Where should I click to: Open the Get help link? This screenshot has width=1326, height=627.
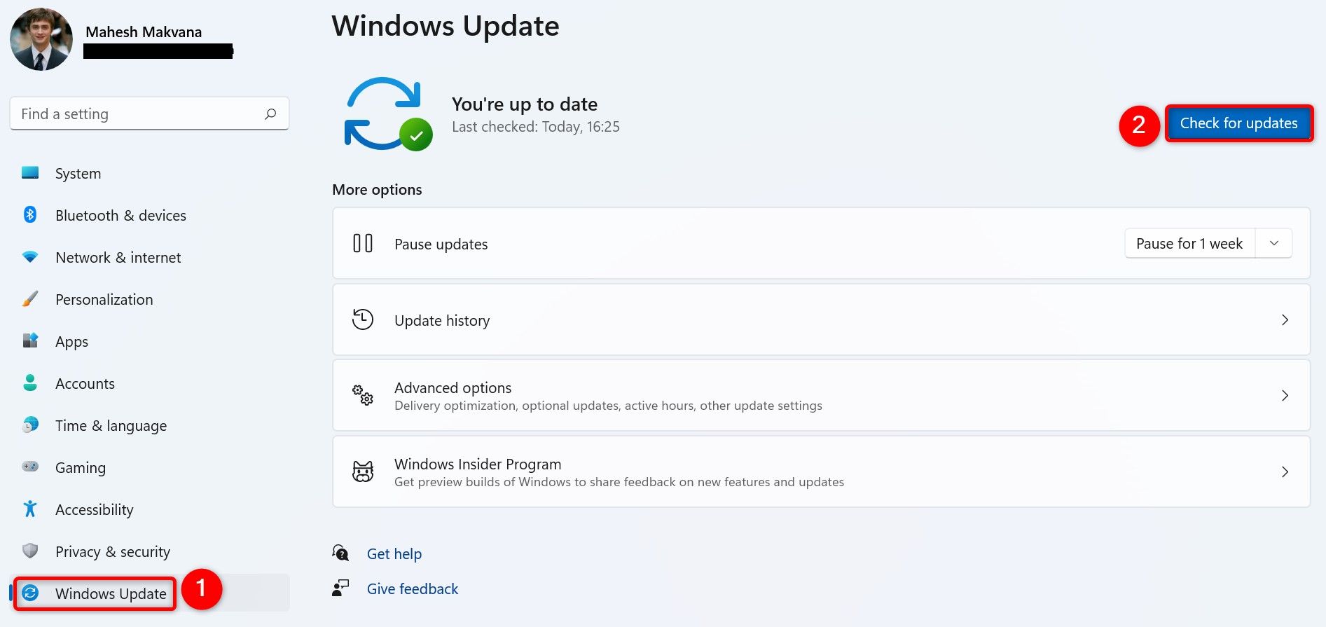394,553
